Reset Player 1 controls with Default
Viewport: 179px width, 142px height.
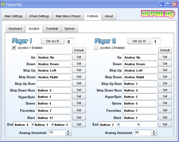pyautogui.click(x=79, y=50)
